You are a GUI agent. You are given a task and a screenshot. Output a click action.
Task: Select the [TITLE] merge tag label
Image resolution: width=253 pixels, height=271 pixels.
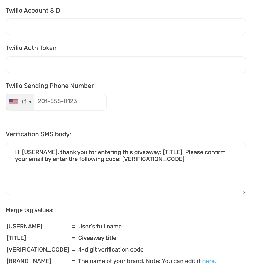(x=16, y=238)
